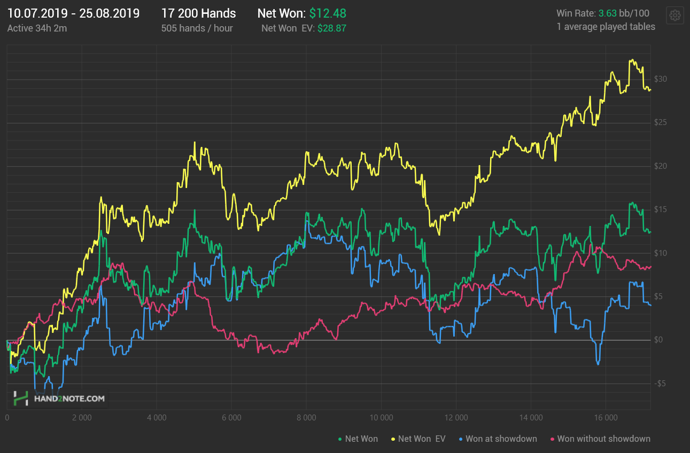Click the $10 y-axis label
The image size is (690, 453).
(660, 253)
